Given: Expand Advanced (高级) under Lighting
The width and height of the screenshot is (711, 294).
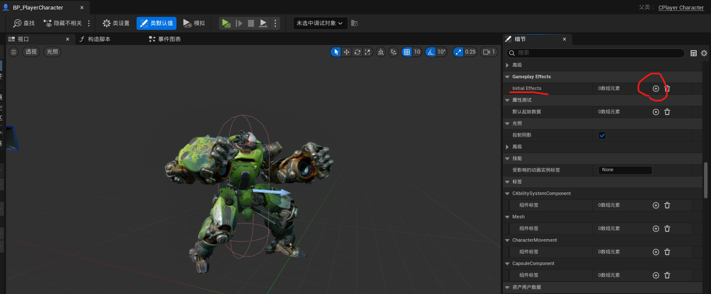Looking at the screenshot, I should coord(507,147).
